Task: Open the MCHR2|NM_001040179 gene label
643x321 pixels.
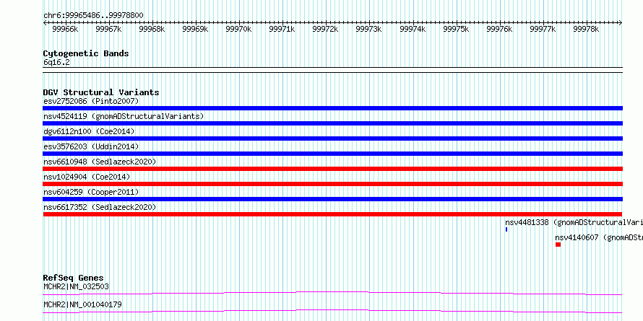Action: tap(82, 304)
